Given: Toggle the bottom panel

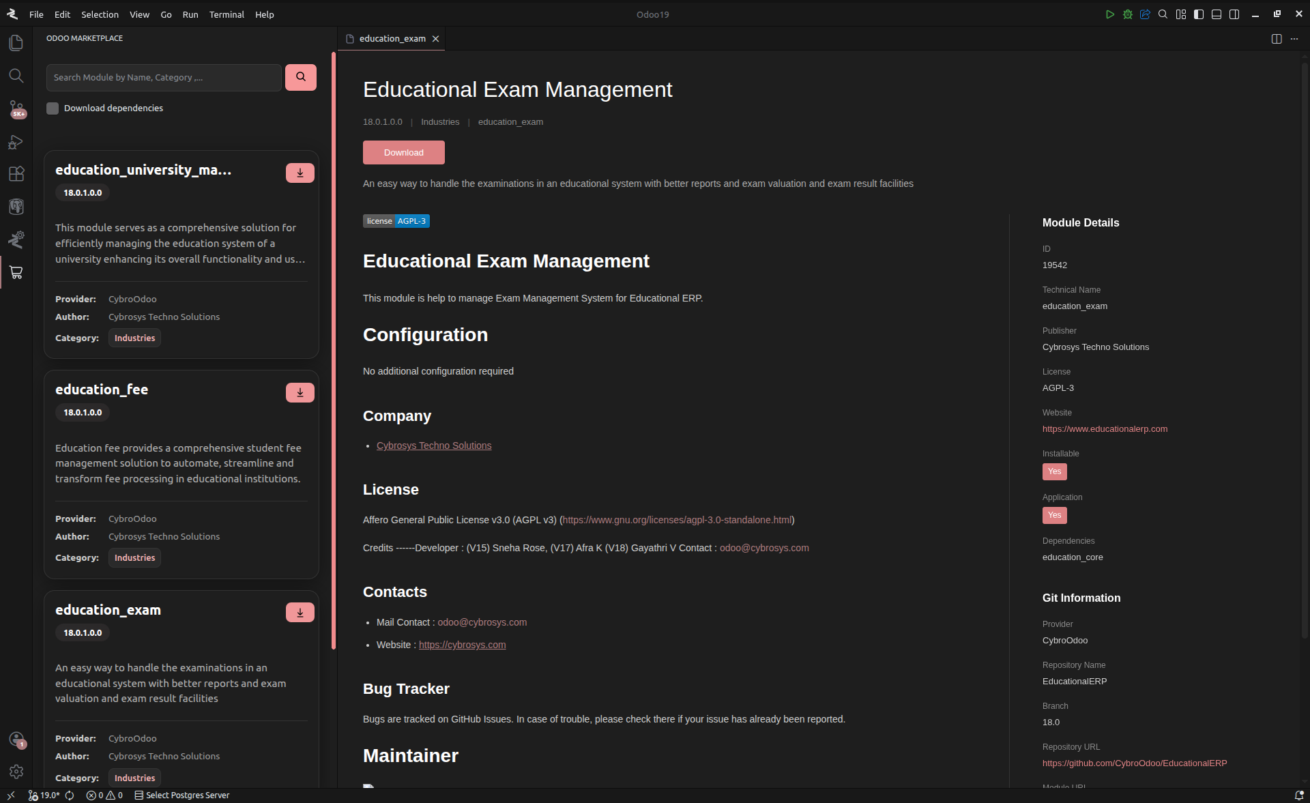Looking at the screenshot, I should [x=1217, y=14].
